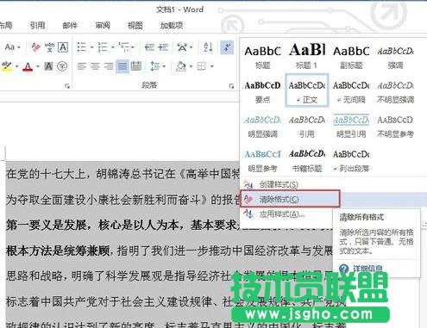Open the Font dialog launcher
This screenshot has width=427, height=328.
(67, 86)
